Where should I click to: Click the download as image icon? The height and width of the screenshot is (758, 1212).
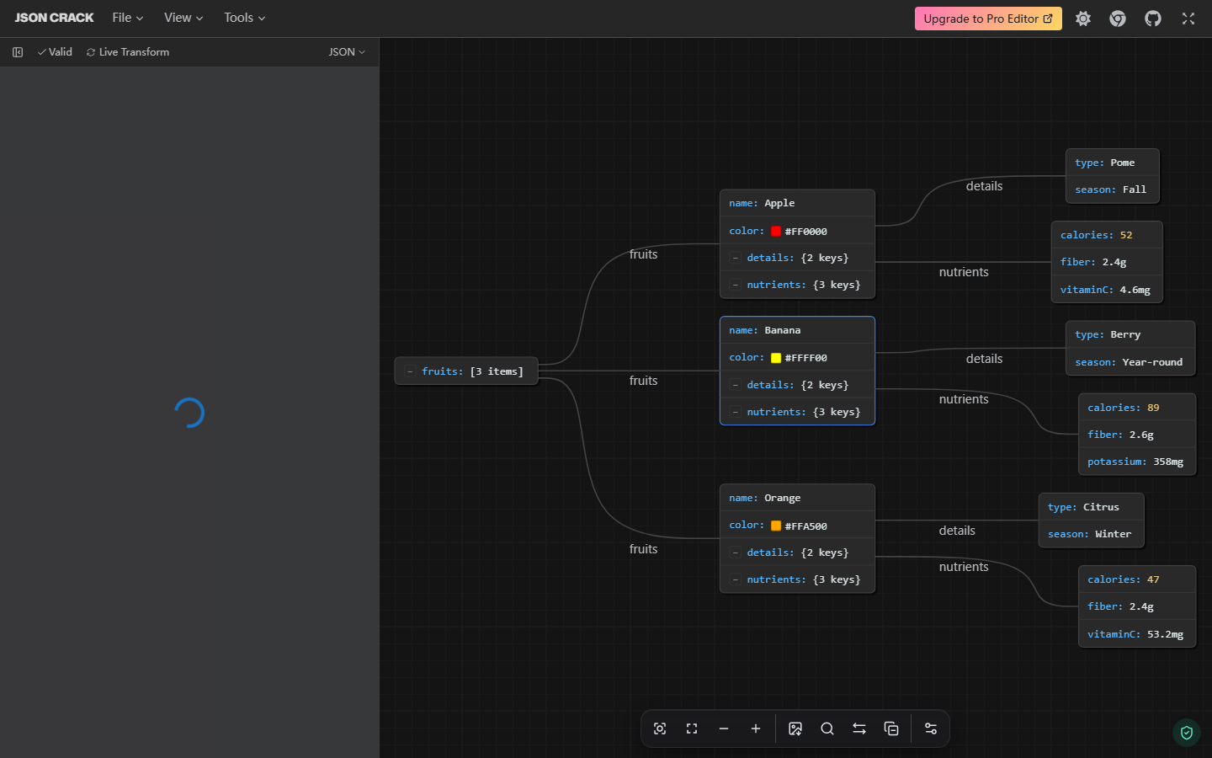click(795, 729)
